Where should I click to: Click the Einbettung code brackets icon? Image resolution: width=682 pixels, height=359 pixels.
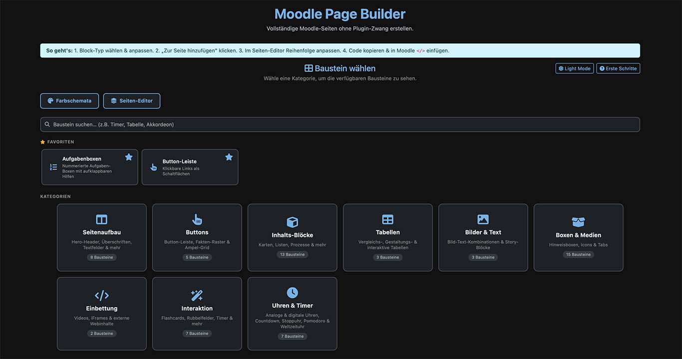click(102, 295)
